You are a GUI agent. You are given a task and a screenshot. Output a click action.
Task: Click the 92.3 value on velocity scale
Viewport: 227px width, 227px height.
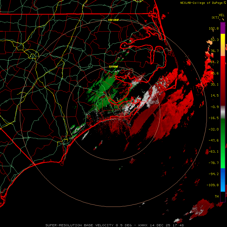pos(215,40)
